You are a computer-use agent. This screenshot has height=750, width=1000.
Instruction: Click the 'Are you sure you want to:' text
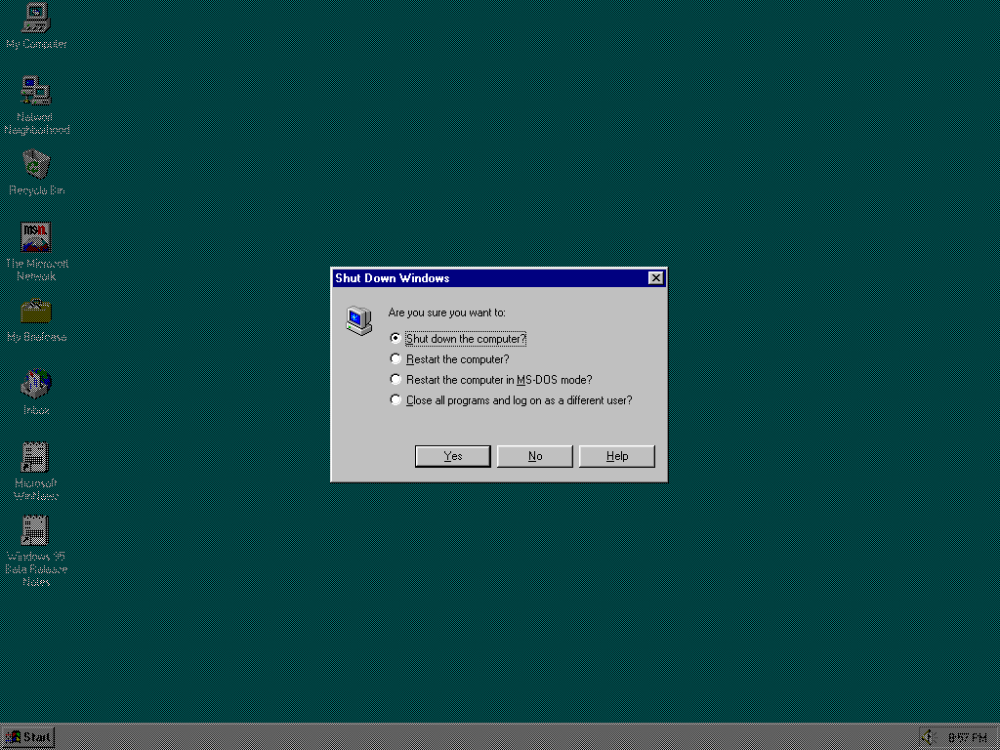tap(447, 312)
